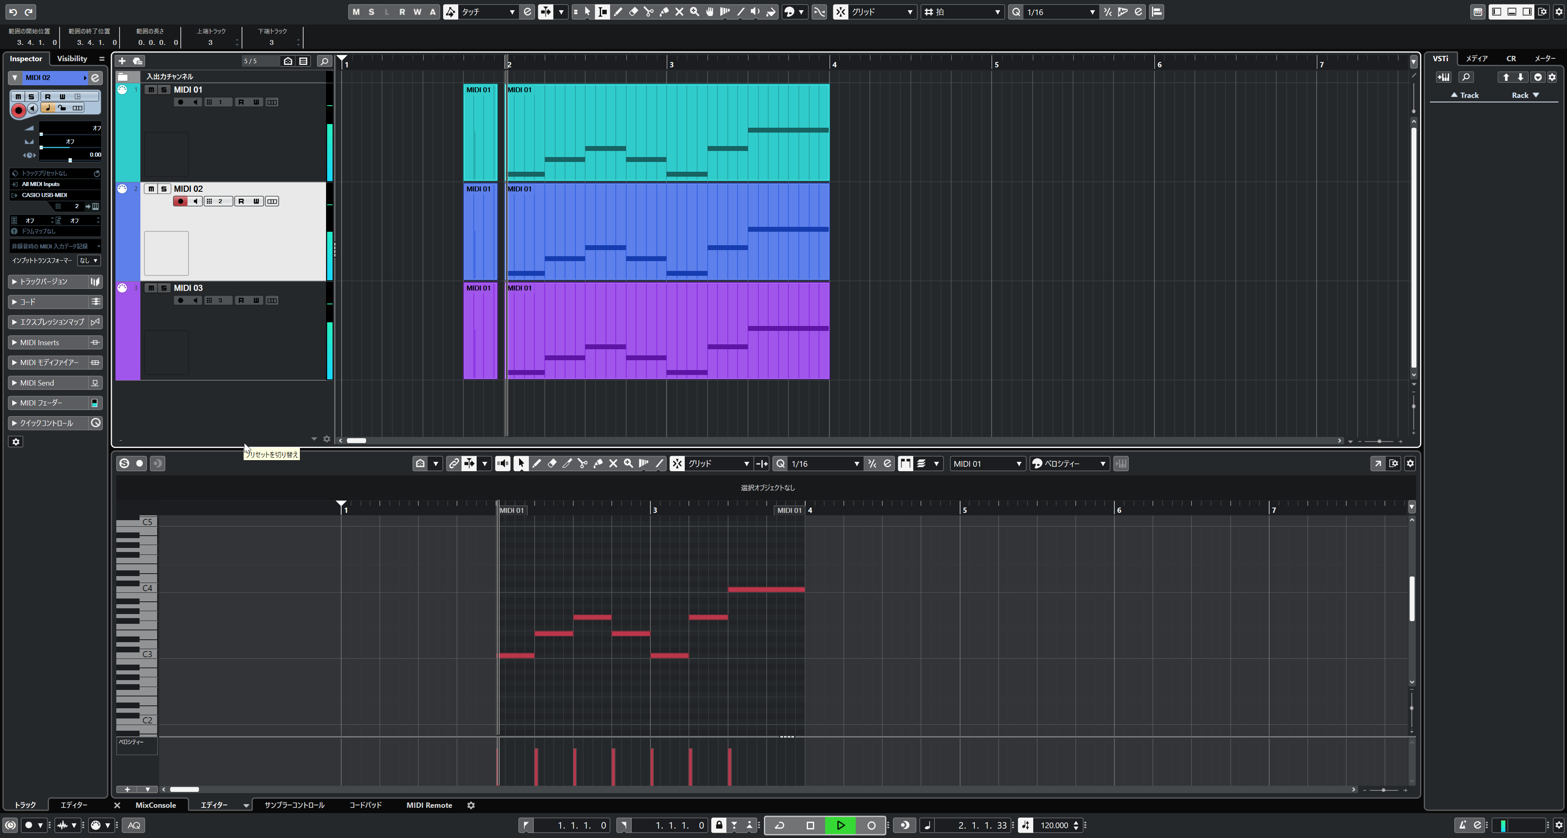Toggle Auto-Scroll in top toolbar
1567x838 pixels.
[546, 11]
